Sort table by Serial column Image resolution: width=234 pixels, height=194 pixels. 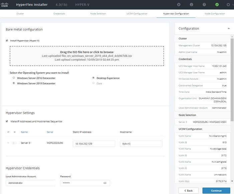pos(50,132)
